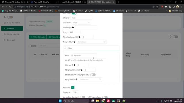
Task: Open the Chrome downloads icon
Action: click(170, 7)
